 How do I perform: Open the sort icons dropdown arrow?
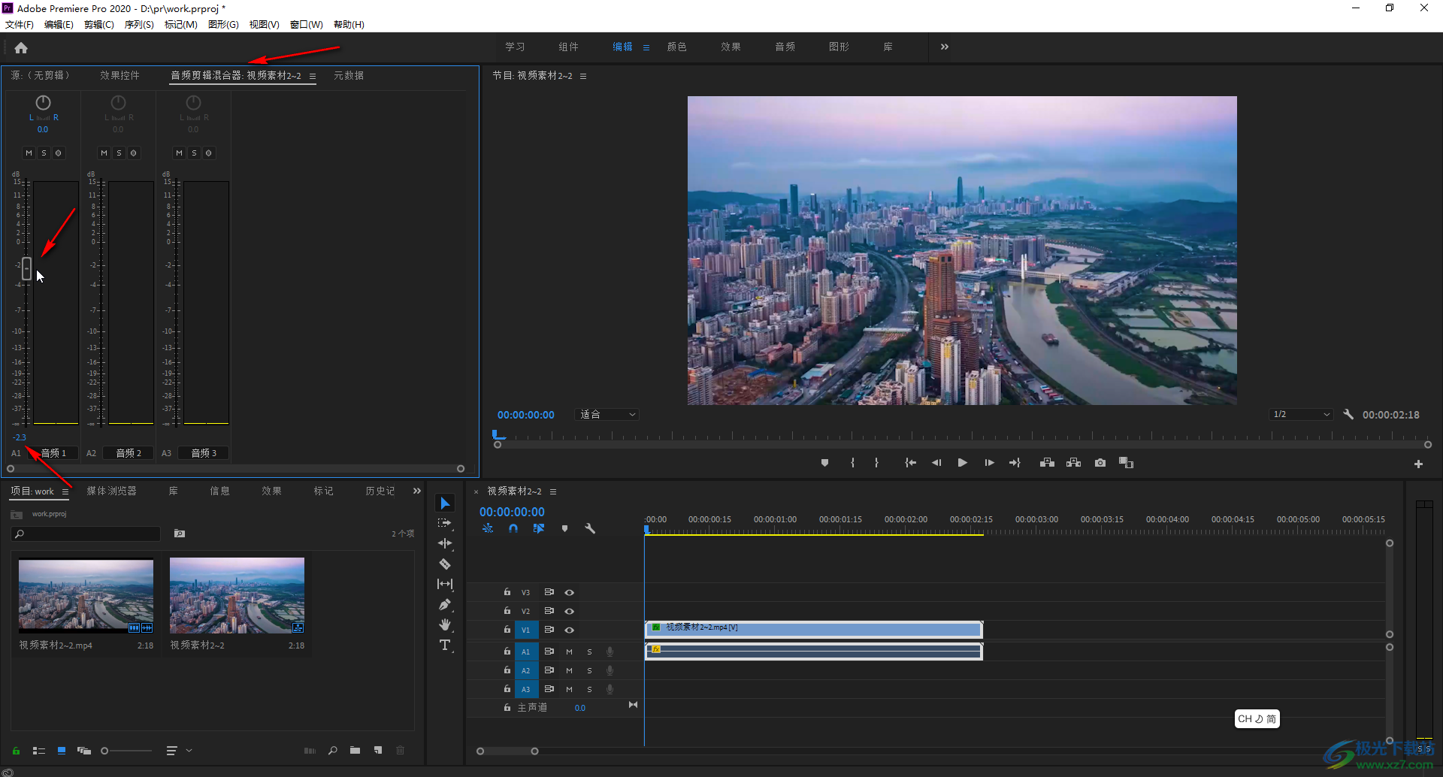pos(189,751)
